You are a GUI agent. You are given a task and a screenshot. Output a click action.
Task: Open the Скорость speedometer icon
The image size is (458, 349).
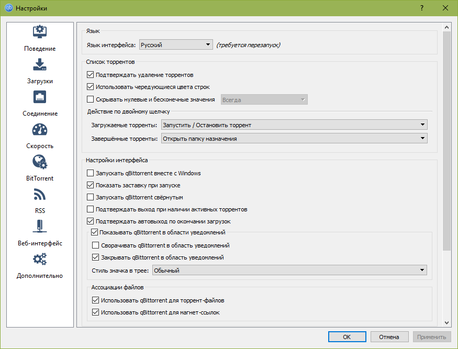point(40,130)
